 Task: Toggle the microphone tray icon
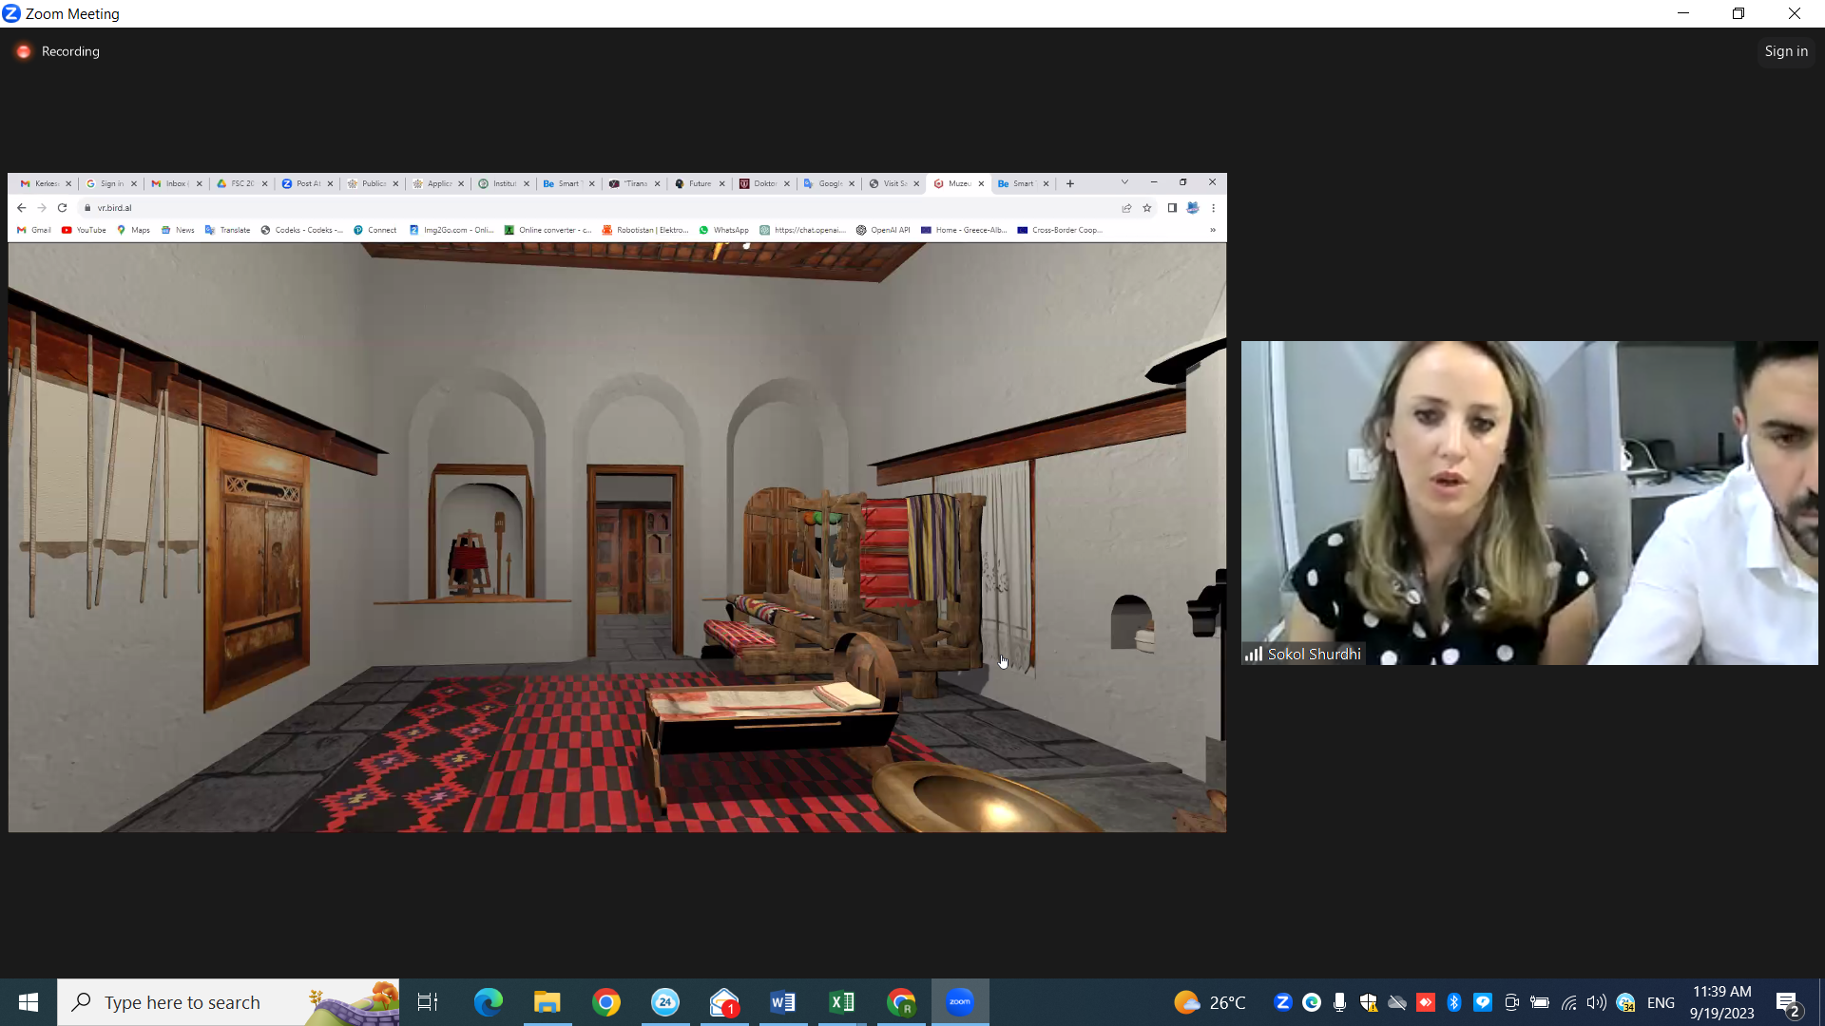pos(1339,1002)
